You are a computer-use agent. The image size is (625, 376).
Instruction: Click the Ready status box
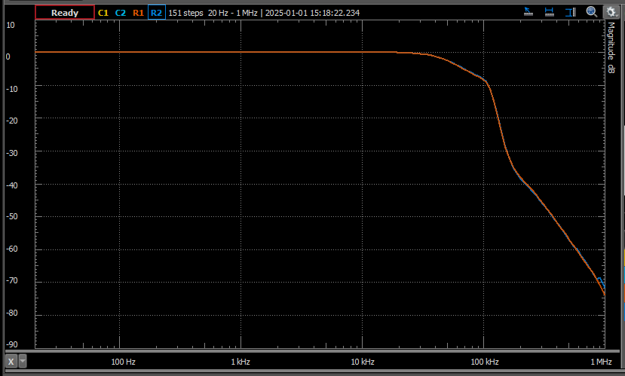[65, 13]
